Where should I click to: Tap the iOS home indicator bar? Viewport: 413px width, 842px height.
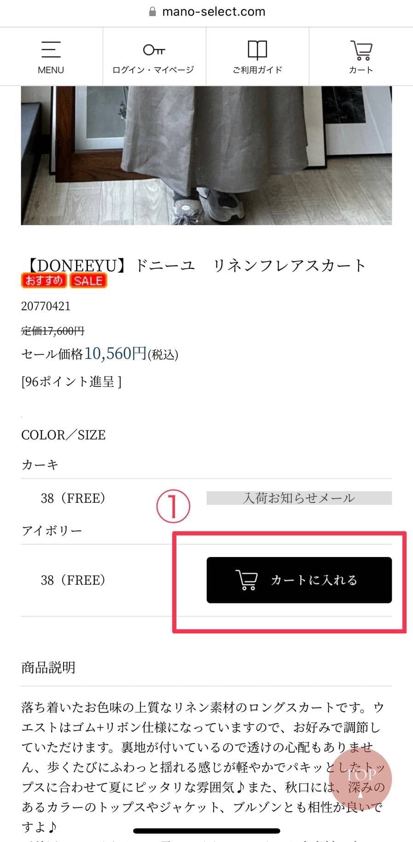[x=207, y=830]
